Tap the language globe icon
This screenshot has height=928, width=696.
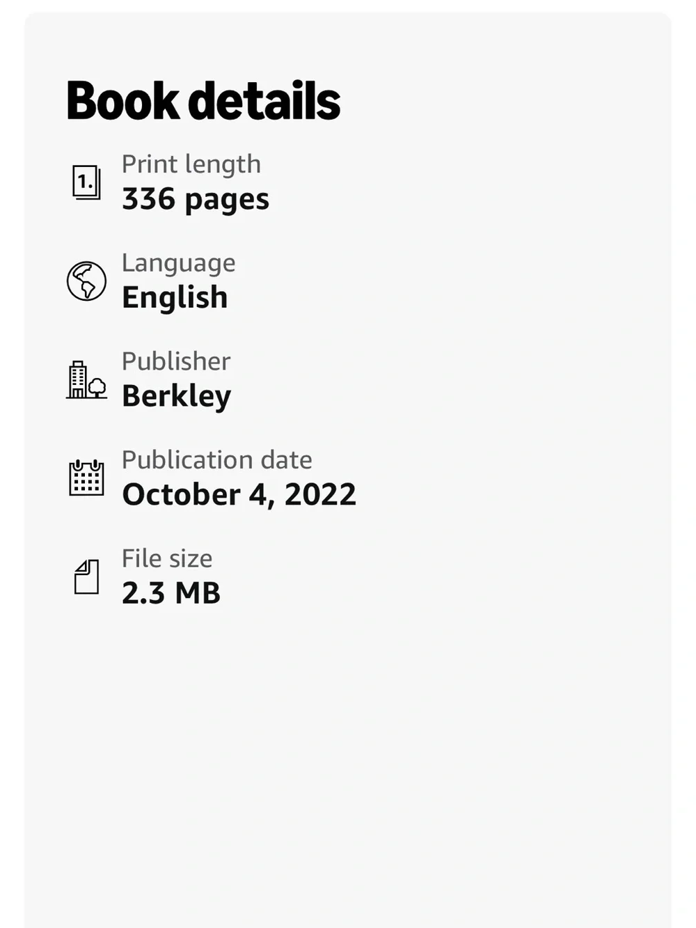(x=86, y=281)
